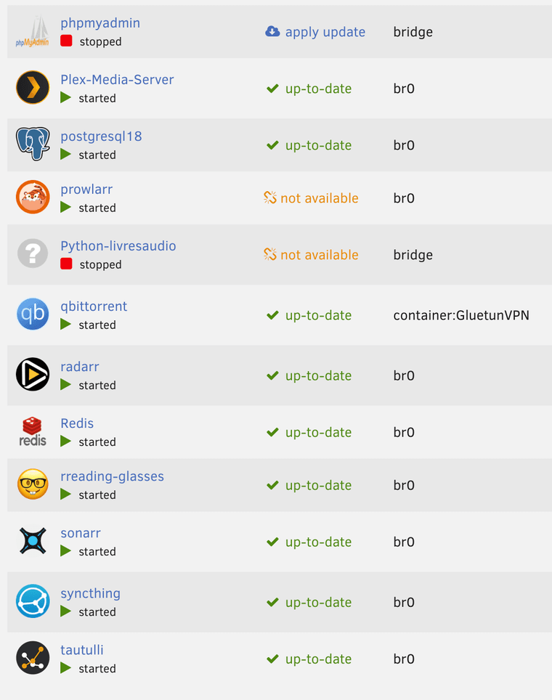The image size is (552, 700).
Task: Click the qbittorrent container name
Action: click(x=94, y=306)
